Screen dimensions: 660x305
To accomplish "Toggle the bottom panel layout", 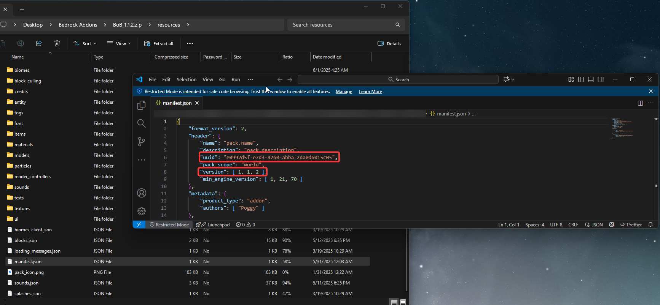I will (591, 79).
